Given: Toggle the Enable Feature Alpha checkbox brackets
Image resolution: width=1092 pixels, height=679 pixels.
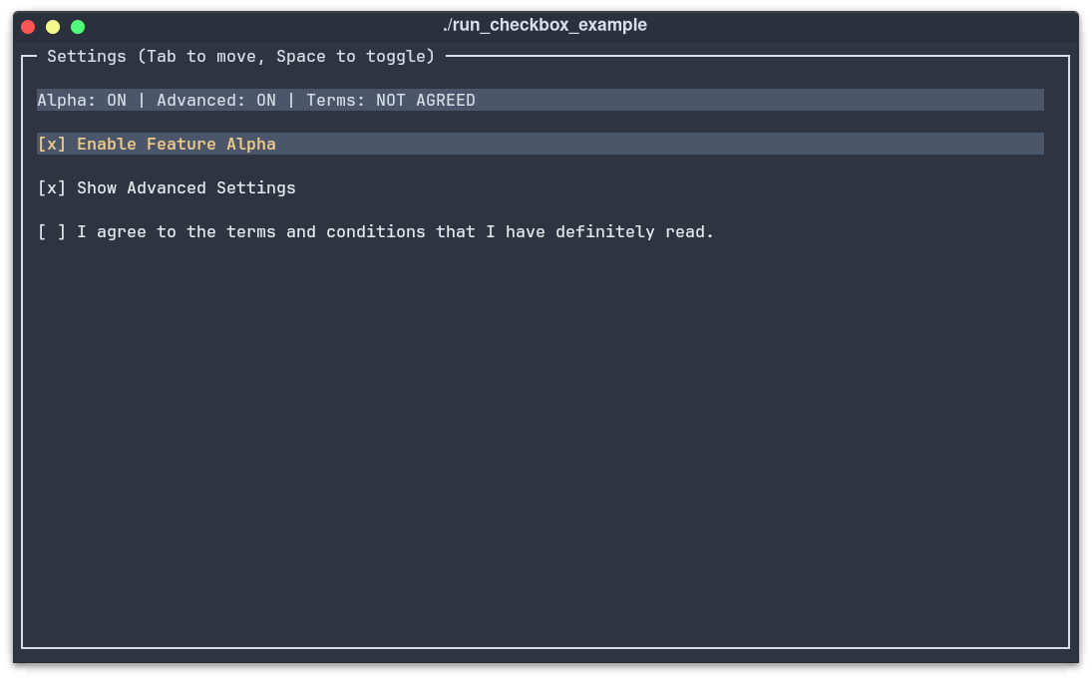Looking at the screenshot, I should (52, 145).
